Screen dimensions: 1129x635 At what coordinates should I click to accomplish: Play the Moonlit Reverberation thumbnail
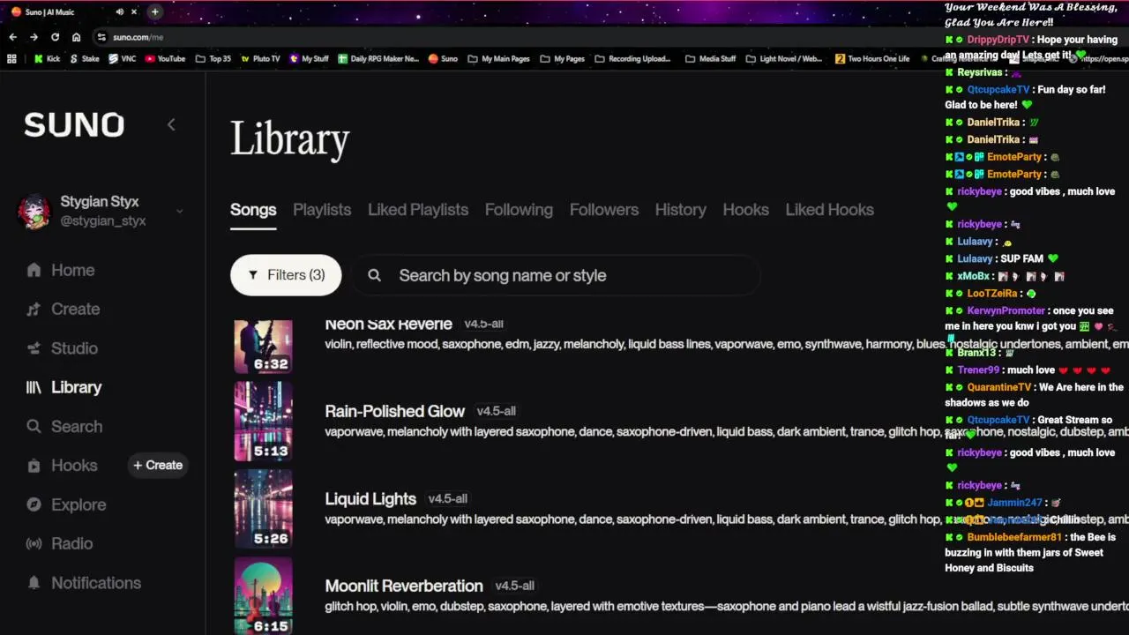tap(263, 596)
